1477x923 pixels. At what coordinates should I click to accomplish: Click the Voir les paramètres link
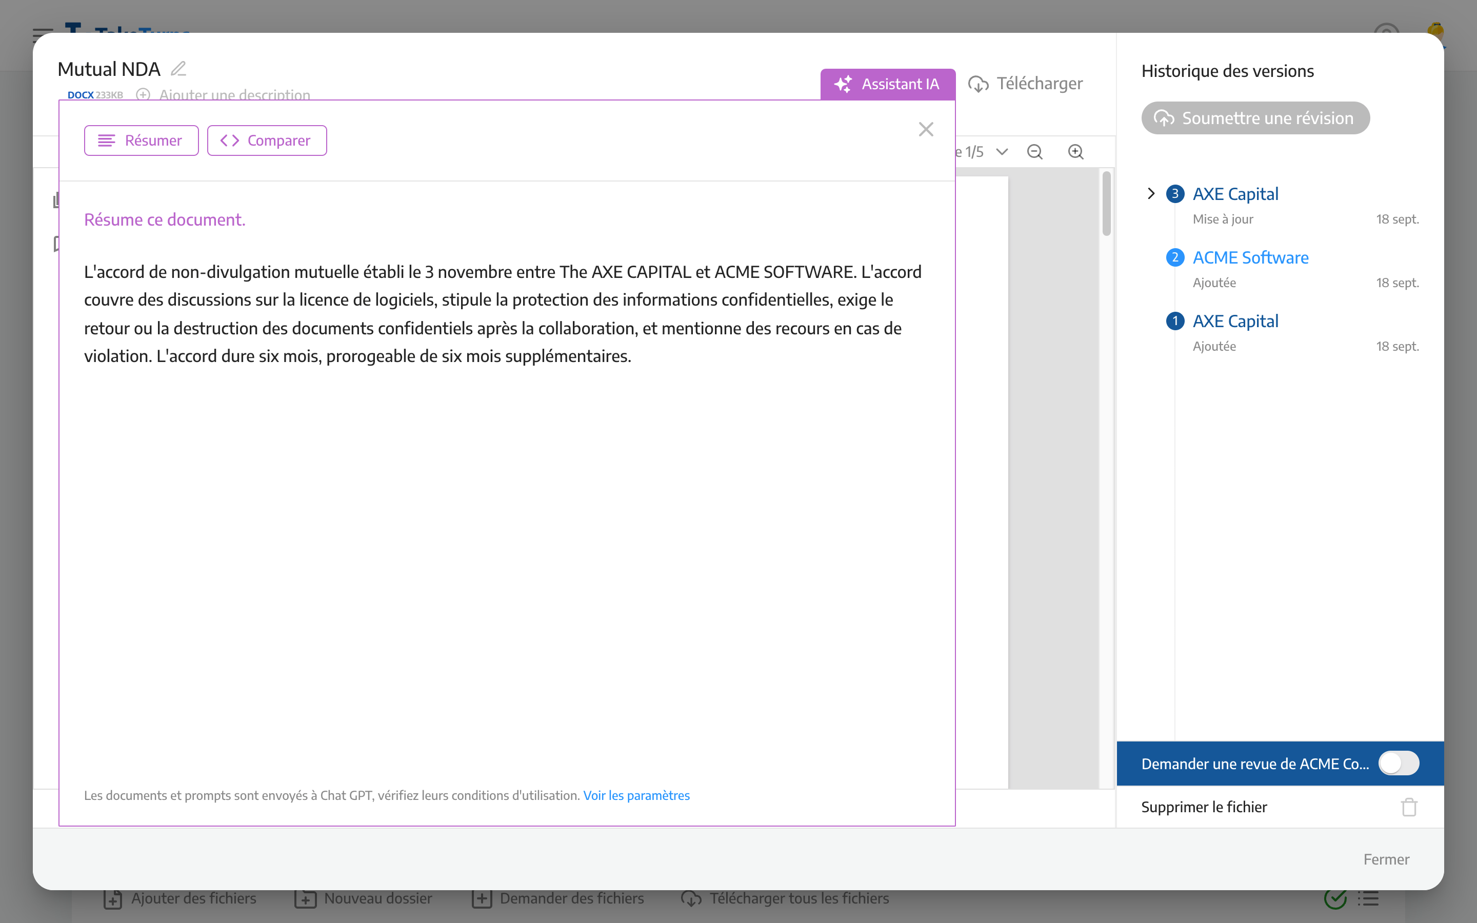click(x=638, y=795)
